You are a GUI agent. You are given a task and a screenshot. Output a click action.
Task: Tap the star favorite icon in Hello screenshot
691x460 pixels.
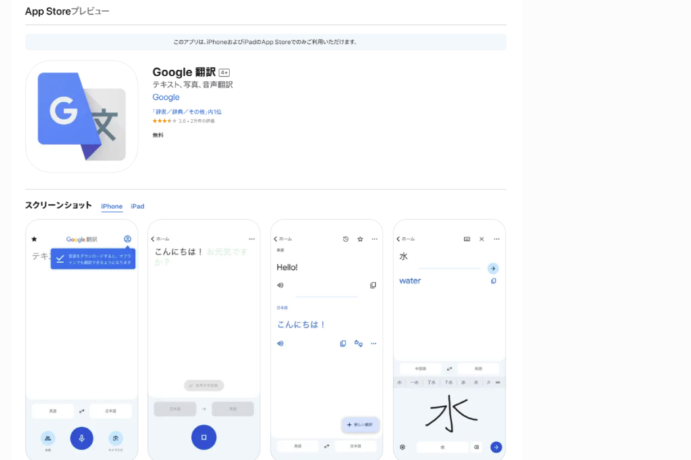pyautogui.click(x=360, y=239)
